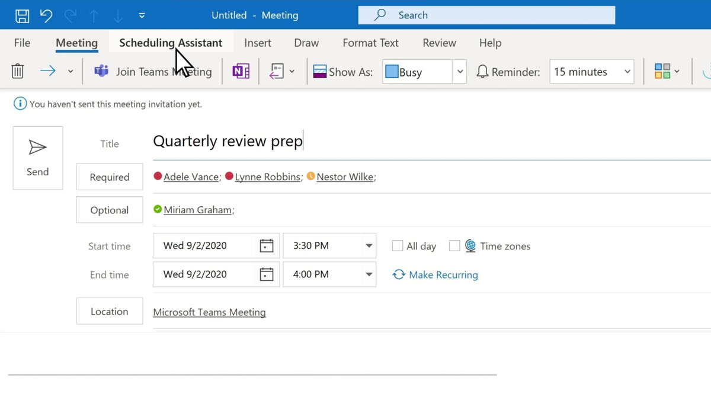Delete meeting with the trash icon
The width and height of the screenshot is (711, 400).
click(x=18, y=72)
